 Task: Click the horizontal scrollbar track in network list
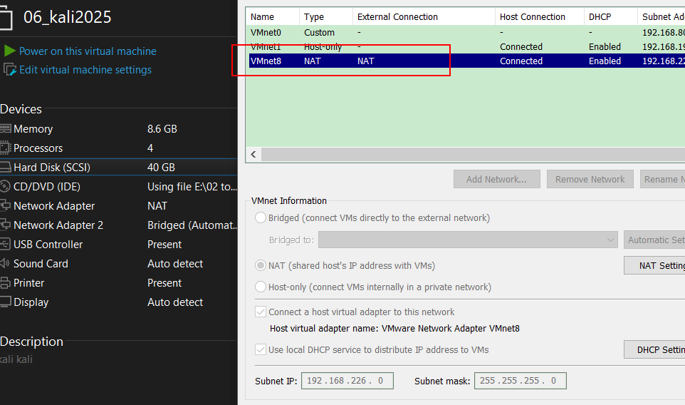coord(473,154)
